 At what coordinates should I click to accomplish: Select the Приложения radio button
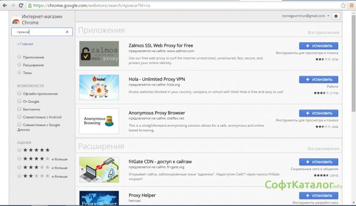[19, 57]
